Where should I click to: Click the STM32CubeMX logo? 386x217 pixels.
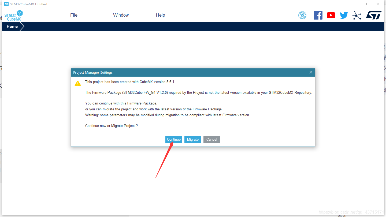click(14, 16)
